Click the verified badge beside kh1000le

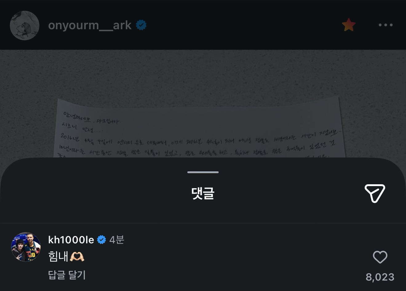click(x=101, y=240)
